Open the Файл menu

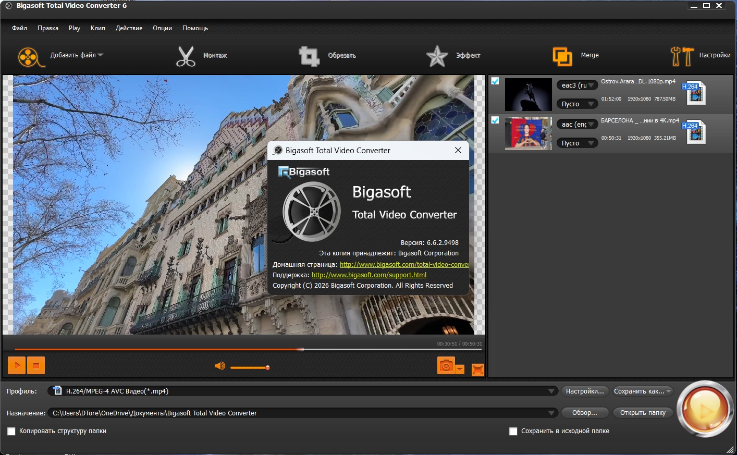click(x=20, y=28)
